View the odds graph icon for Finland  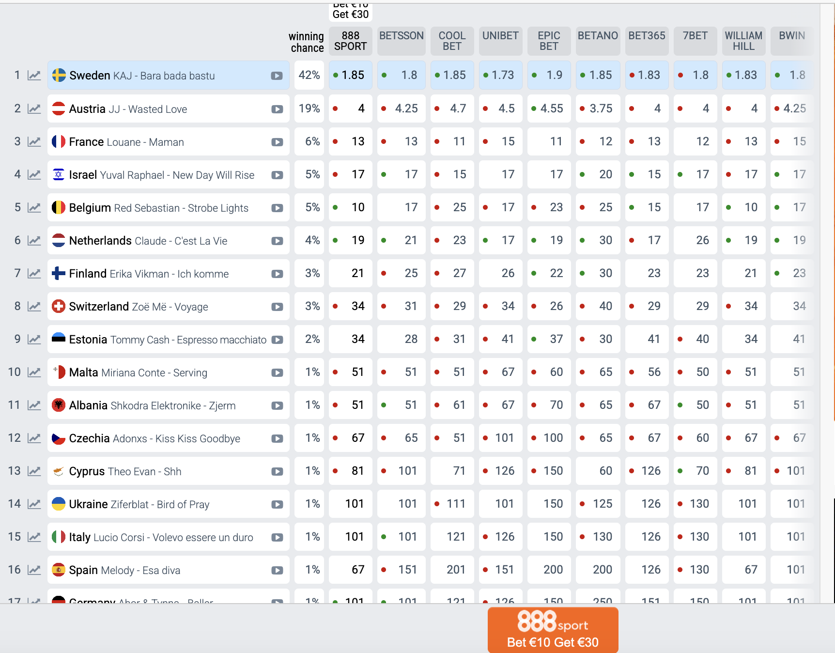34,274
